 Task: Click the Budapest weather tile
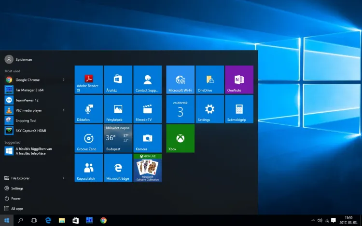[118, 138]
